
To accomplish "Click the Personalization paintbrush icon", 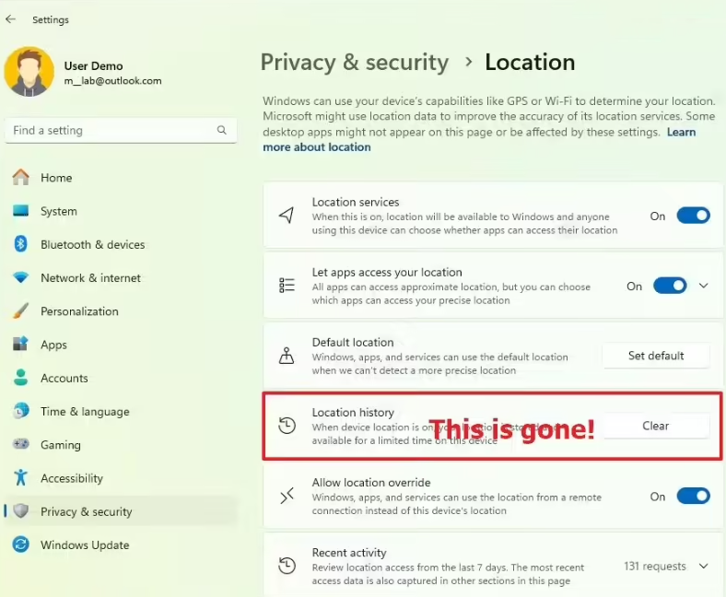I will click(x=21, y=310).
